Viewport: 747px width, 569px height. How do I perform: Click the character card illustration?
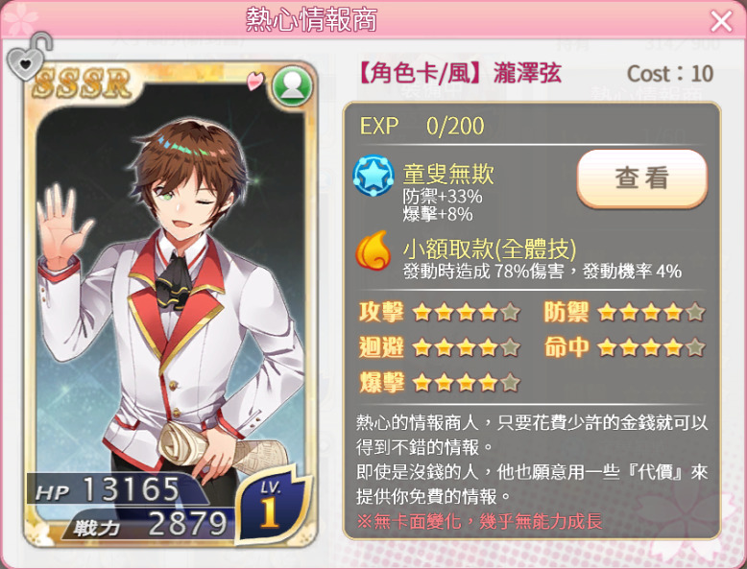tap(170, 303)
